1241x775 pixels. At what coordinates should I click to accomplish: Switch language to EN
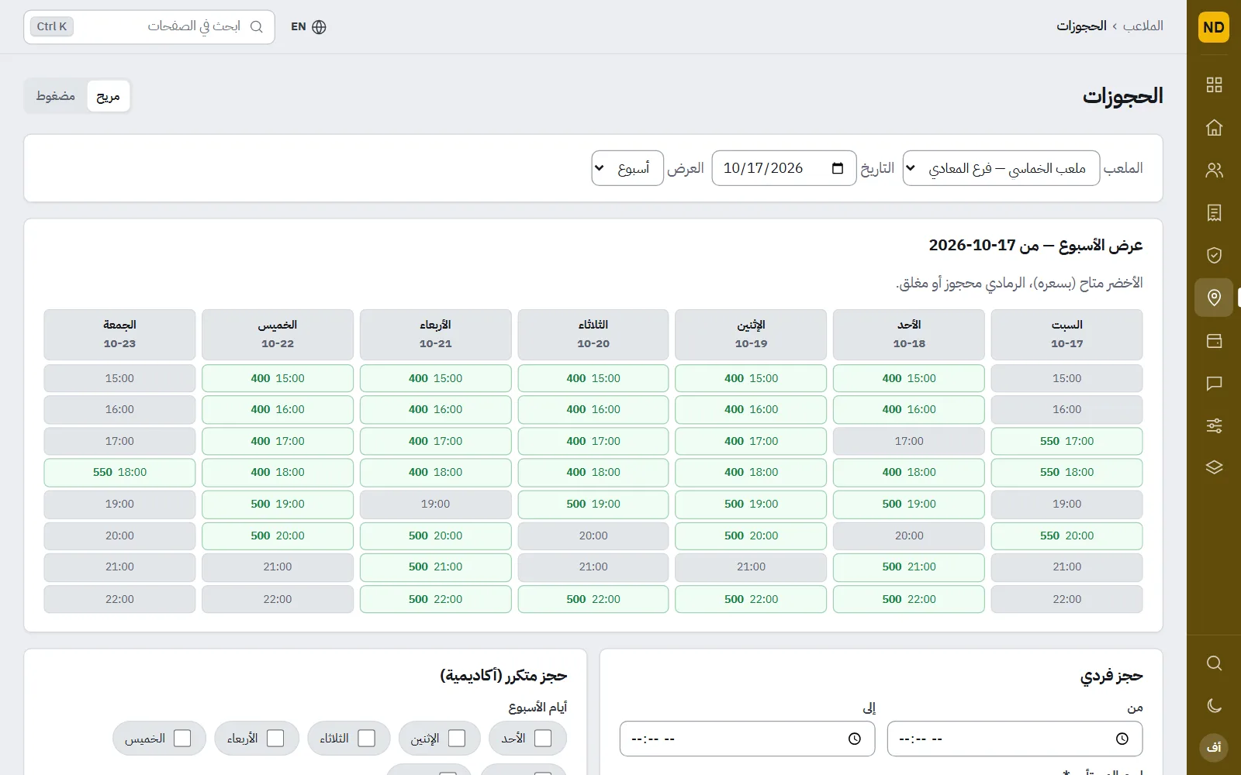click(308, 27)
